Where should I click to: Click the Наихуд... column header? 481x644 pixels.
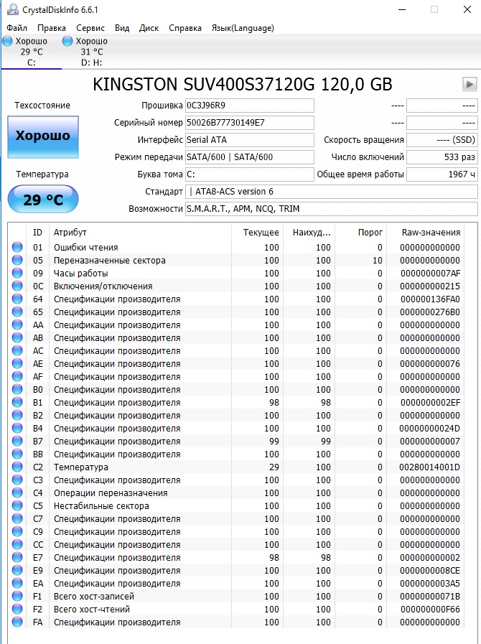(309, 233)
